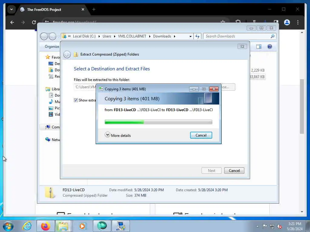Click the copy progress bar

158,122
